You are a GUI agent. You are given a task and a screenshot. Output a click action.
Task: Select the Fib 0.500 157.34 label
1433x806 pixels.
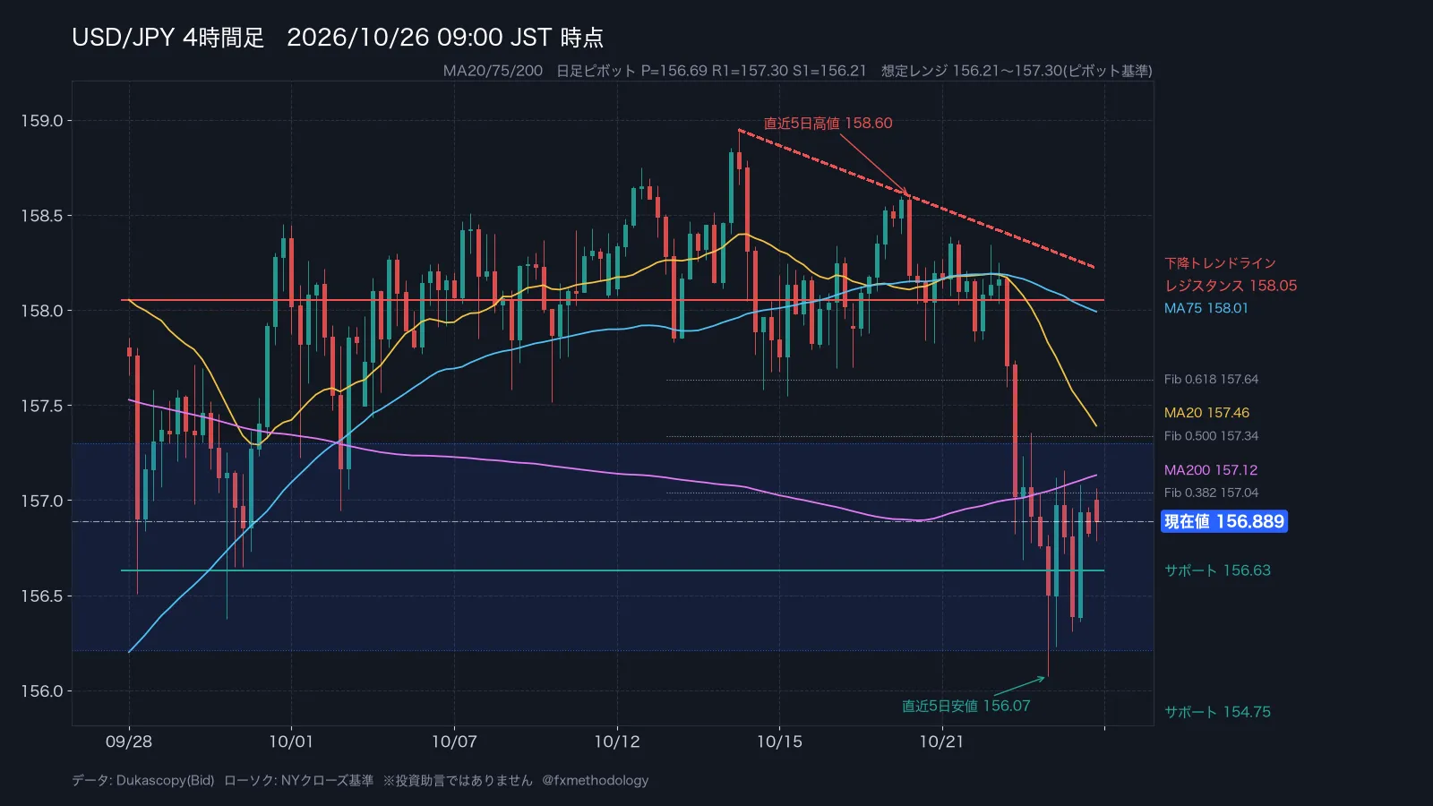point(1211,436)
